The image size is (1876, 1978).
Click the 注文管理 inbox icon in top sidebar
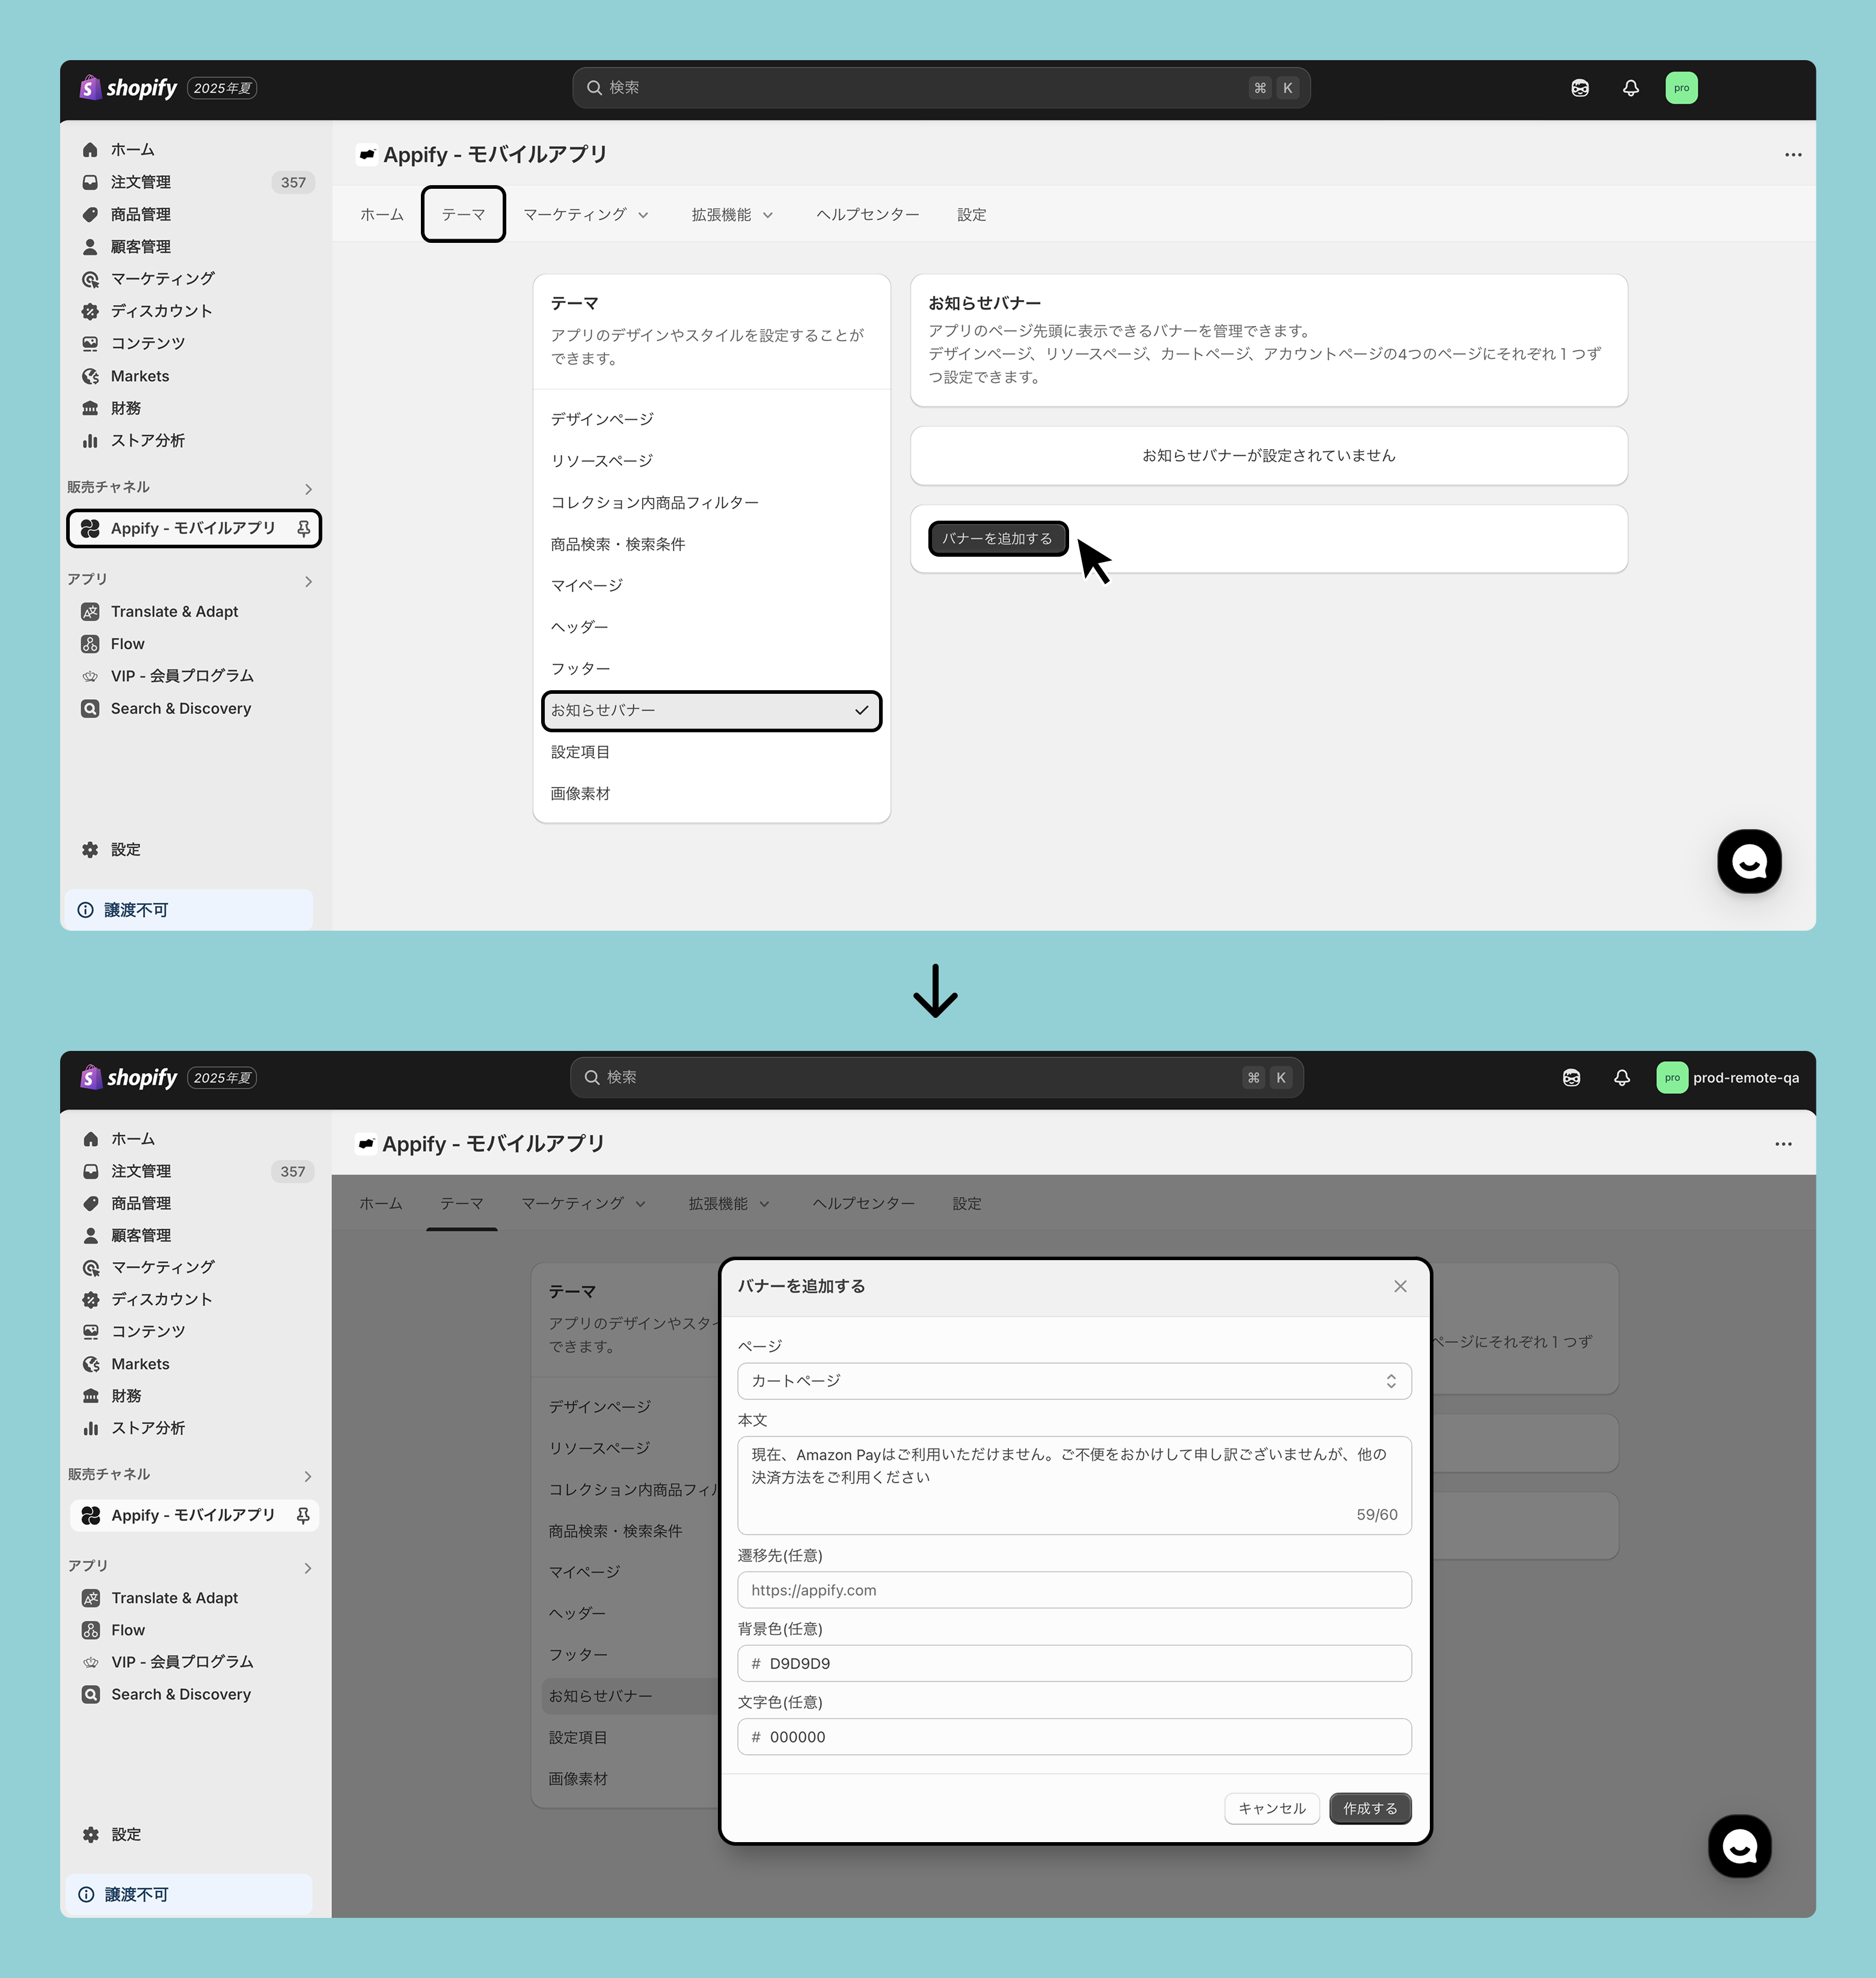coord(90,182)
